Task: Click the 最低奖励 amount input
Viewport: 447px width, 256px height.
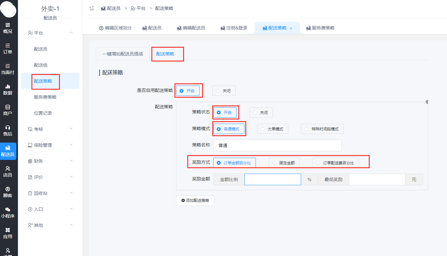Action: point(377,179)
